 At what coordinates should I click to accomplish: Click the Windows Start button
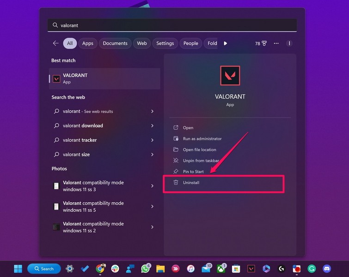click(x=18, y=269)
